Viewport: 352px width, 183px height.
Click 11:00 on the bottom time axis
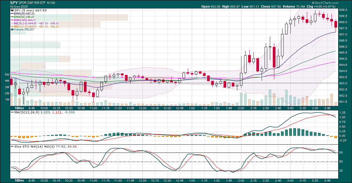(93, 181)
